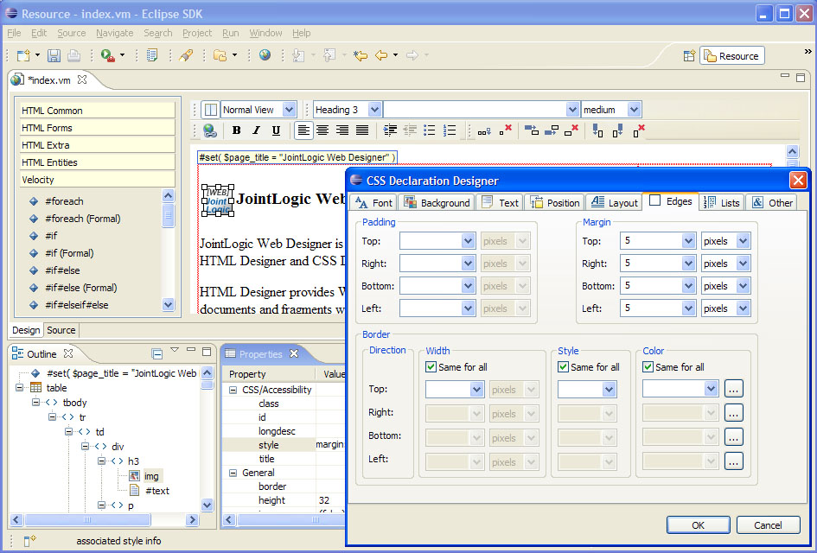Center-align text in the editor toolbar
Image resolution: width=817 pixels, height=553 pixels.
322,130
